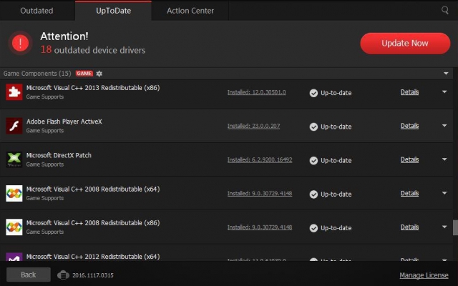This screenshot has height=286, width=458.
Task: Click Visual C++ 2008 x86 icon
Action: 14,227
